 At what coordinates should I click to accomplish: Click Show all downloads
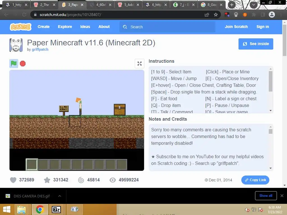(x=266, y=196)
